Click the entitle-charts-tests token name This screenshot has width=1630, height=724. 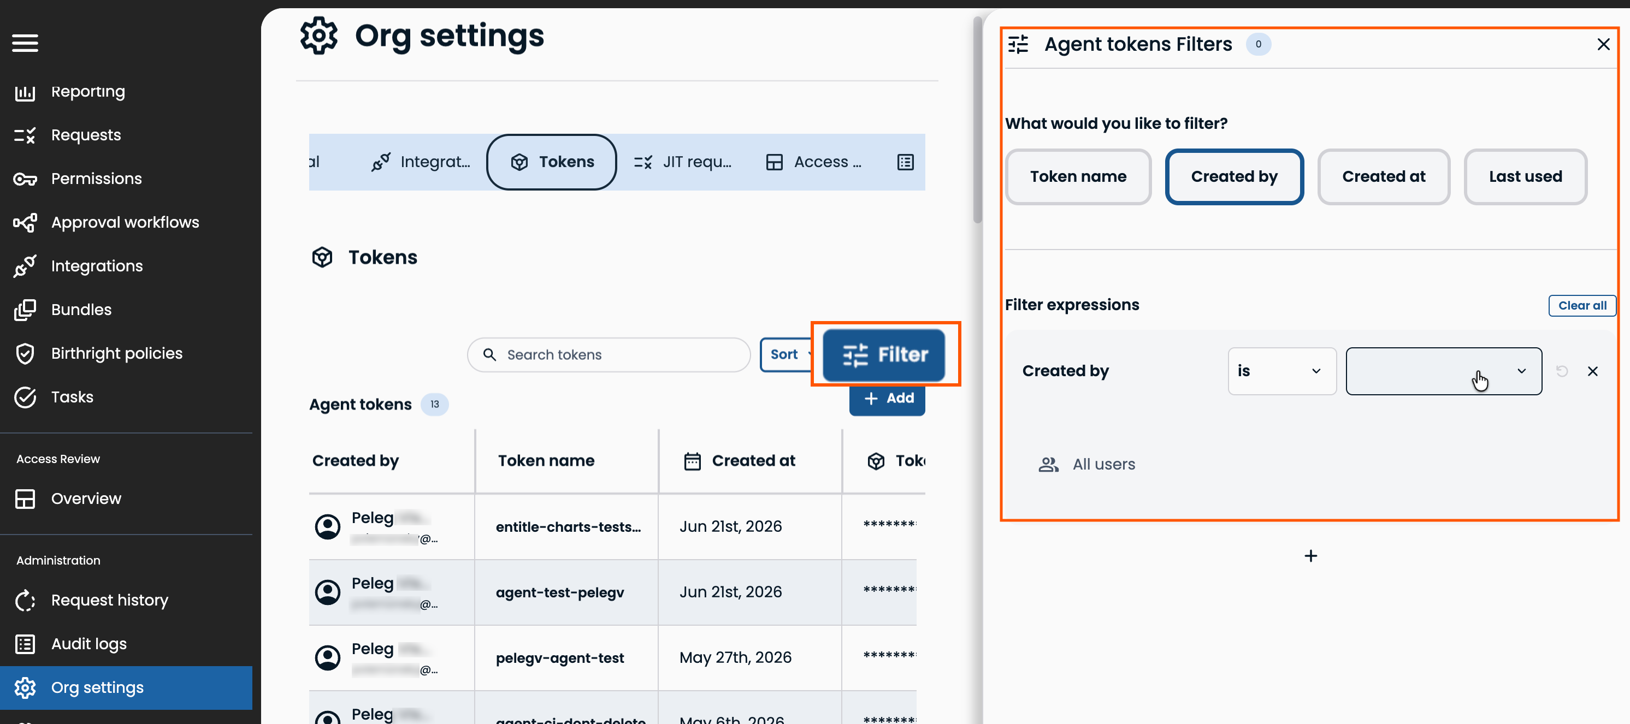[568, 527]
